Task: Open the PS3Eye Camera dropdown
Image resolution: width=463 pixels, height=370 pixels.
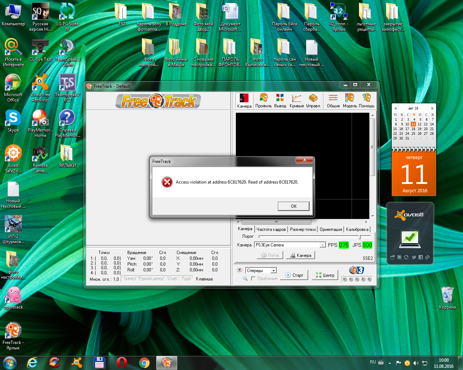Action: pyautogui.click(x=322, y=245)
